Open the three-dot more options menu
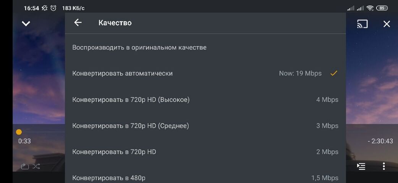 pyautogui.click(x=384, y=166)
